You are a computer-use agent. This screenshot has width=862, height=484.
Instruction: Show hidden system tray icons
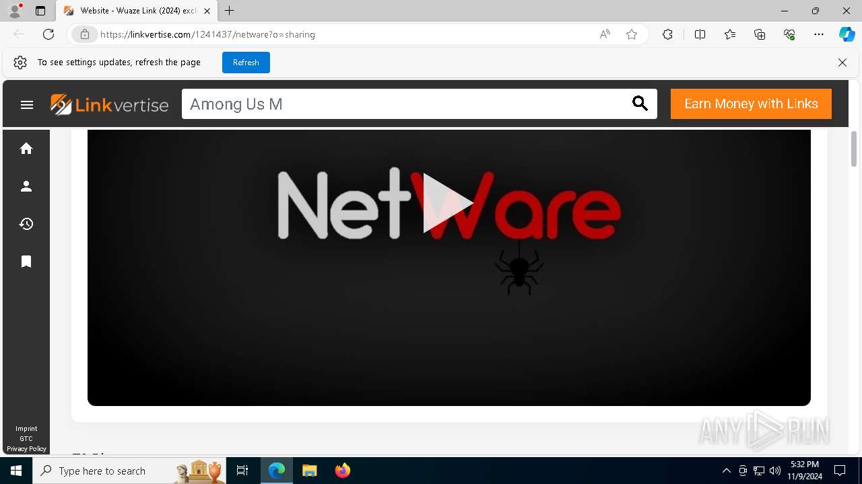(726, 471)
